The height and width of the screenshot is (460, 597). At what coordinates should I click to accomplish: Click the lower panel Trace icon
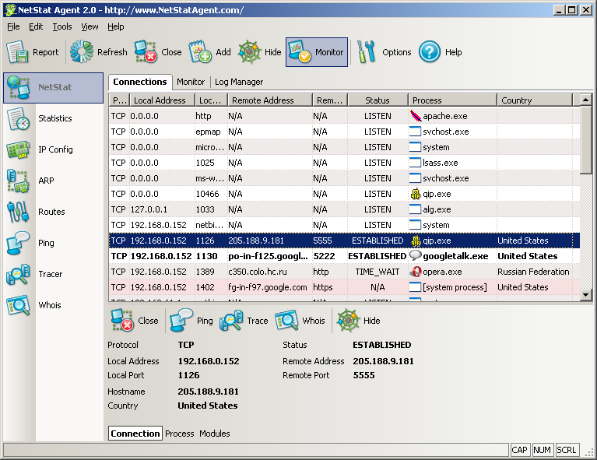pyautogui.click(x=231, y=321)
